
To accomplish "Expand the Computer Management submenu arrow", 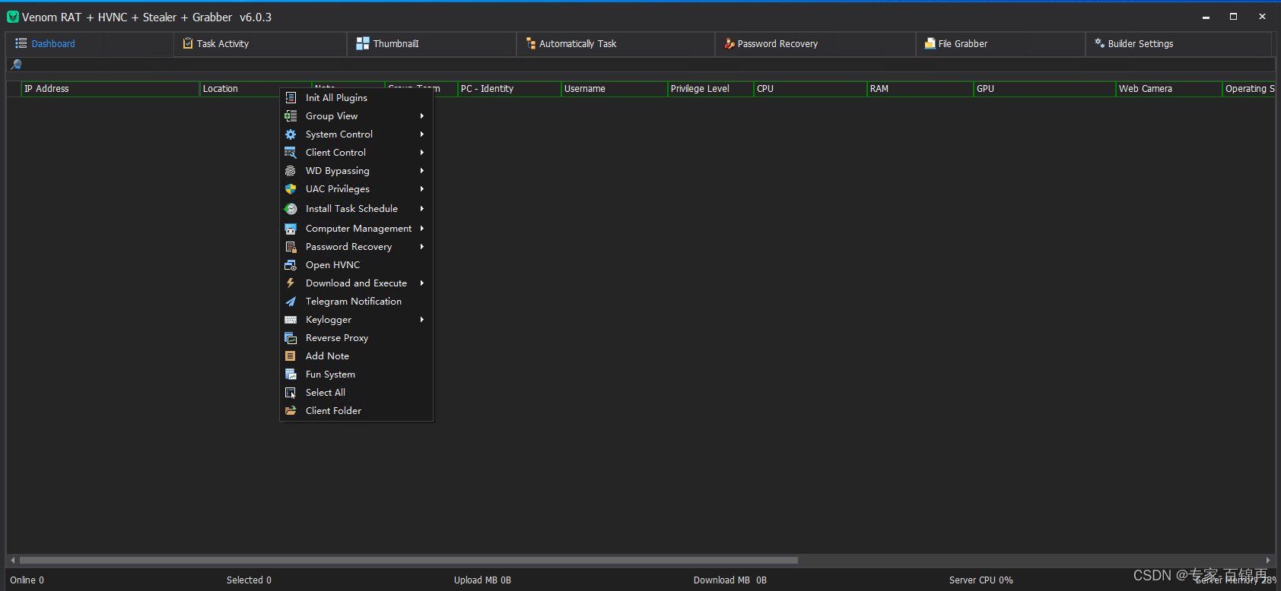I will 421,229.
